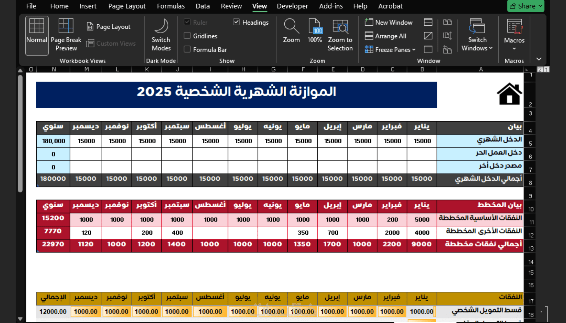Select the View tab

[259, 6]
